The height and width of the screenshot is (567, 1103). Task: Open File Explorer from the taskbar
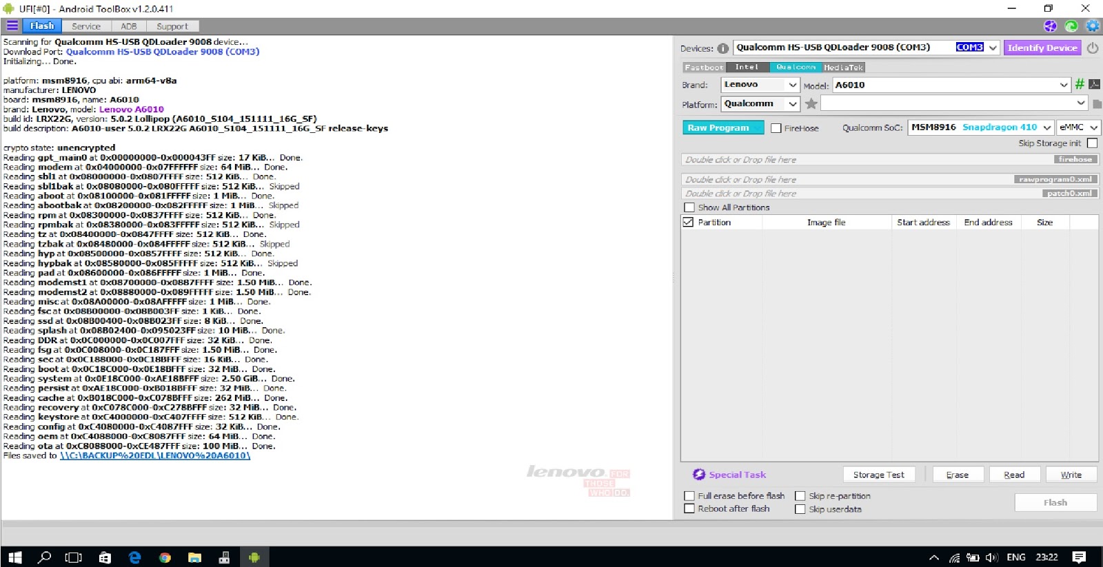194,557
